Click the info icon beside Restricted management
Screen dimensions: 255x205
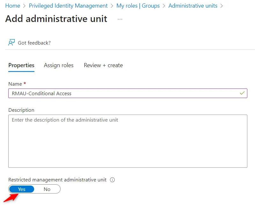pyautogui.click(x=112, y=180)
